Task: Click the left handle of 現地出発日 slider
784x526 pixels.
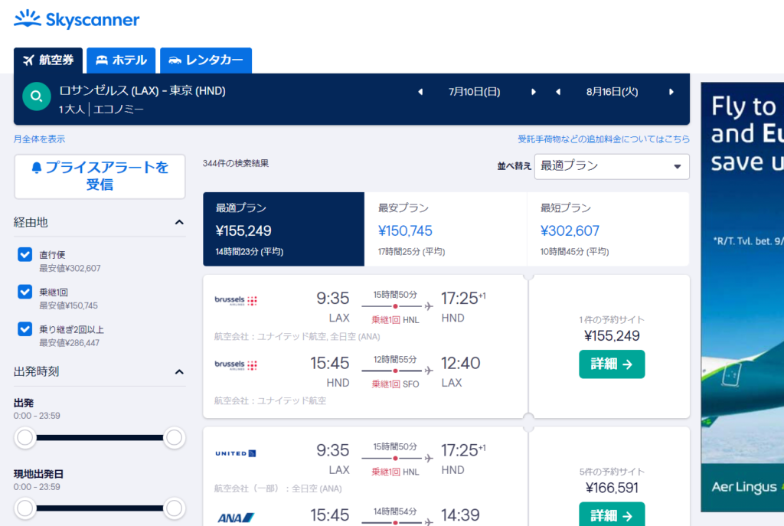Action: coord(24,508)
